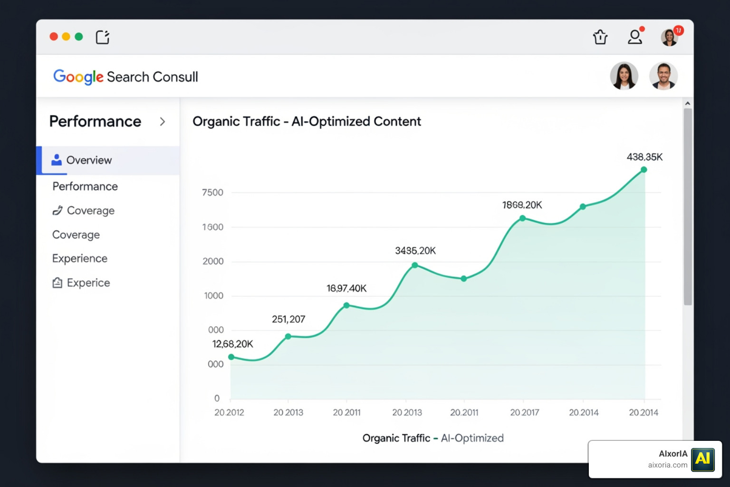Open the Experice sidebar item
The height and width of the screenshot is (487, 730).
click(x=81, y=283)
